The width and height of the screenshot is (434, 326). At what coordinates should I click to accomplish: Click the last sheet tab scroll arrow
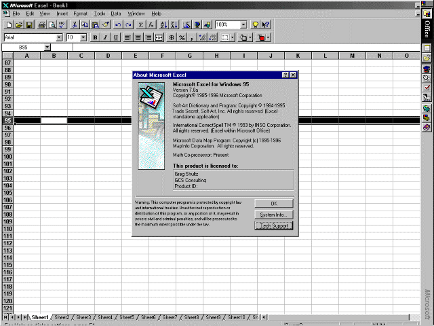(x=24, y=317)
